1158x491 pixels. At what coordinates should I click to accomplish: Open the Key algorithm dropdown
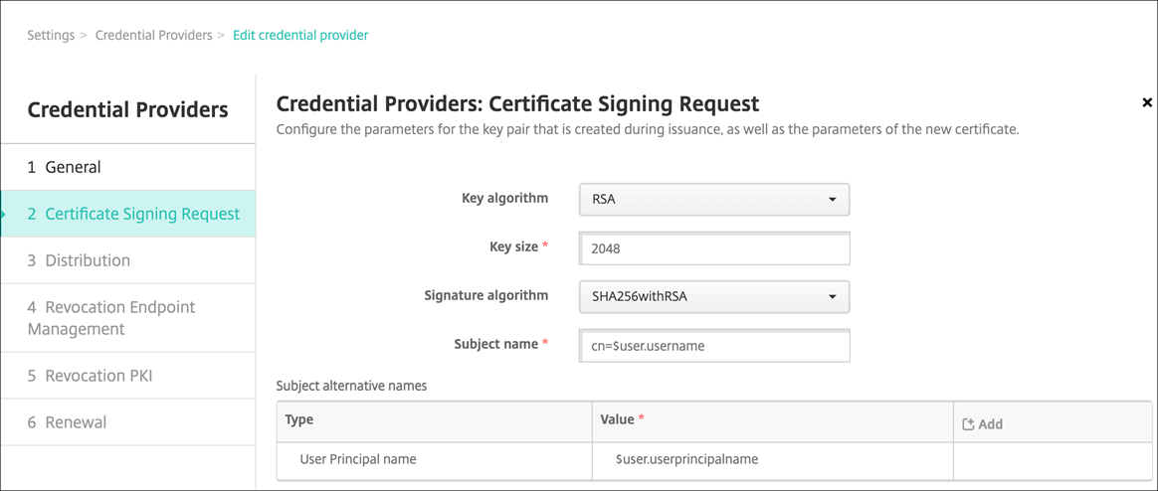coord(713,199)
